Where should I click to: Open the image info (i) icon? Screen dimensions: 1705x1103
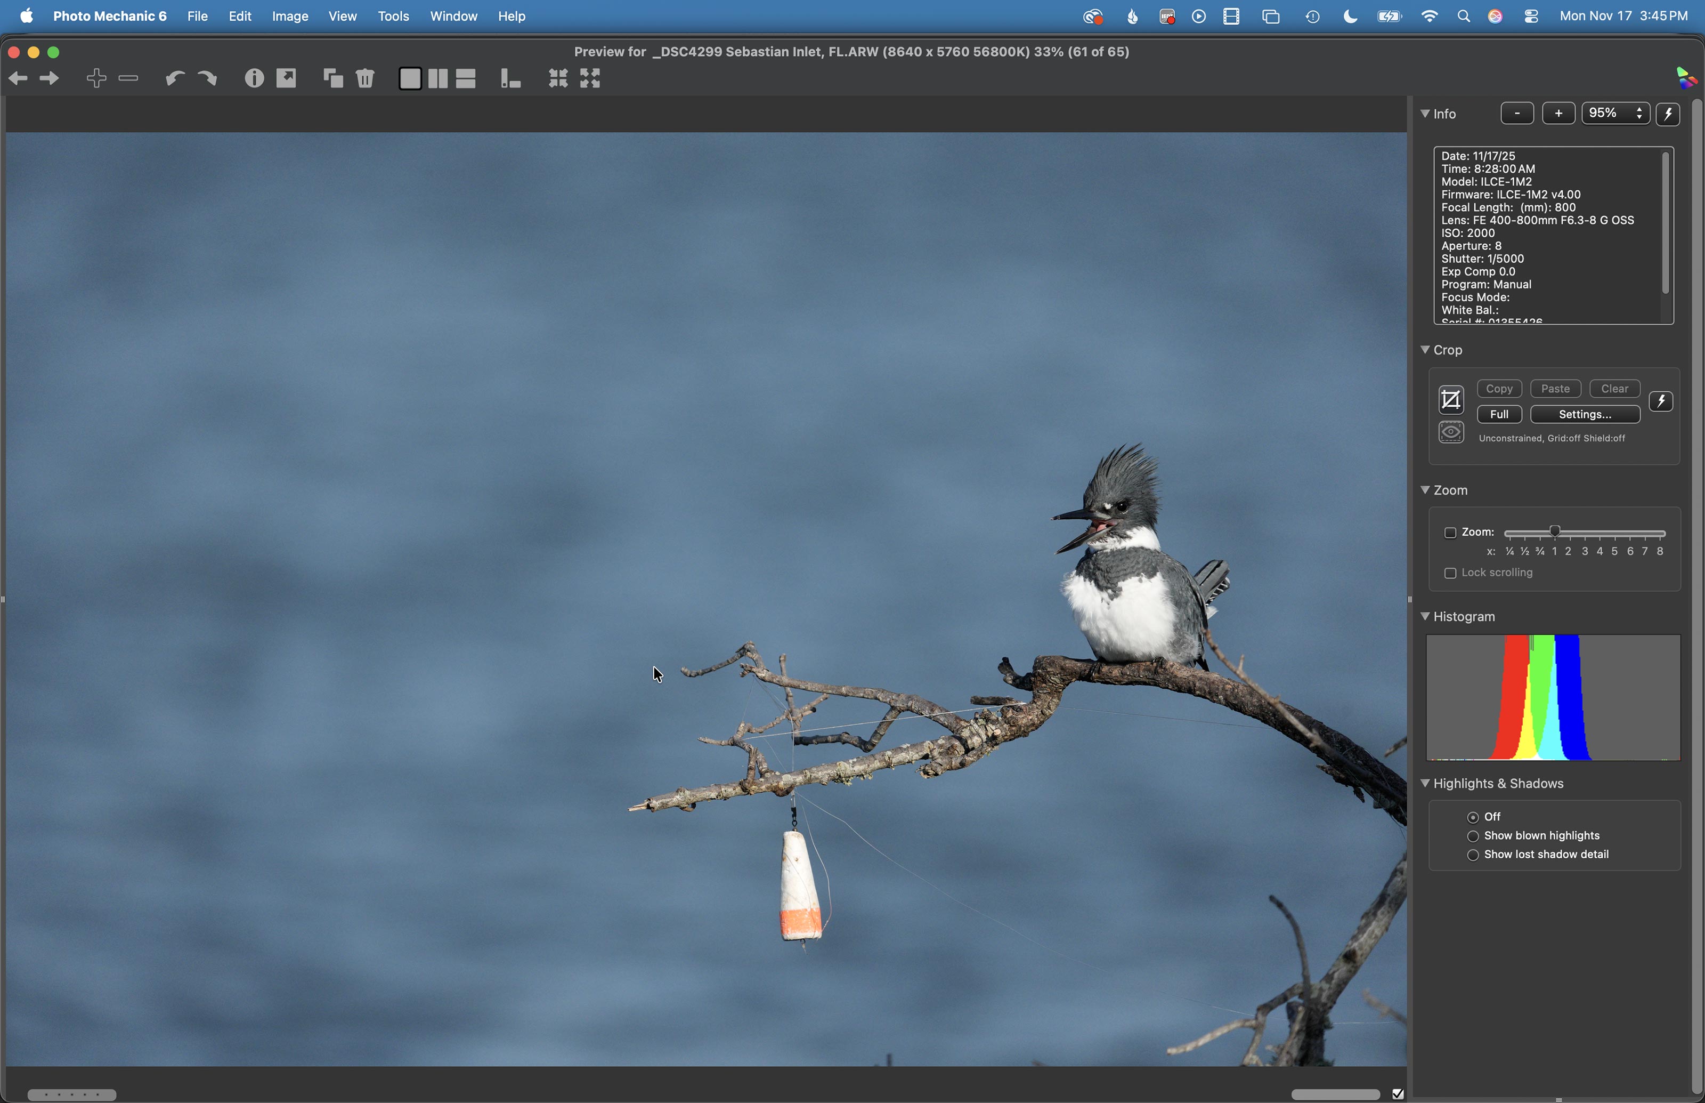tap(254, 78)
